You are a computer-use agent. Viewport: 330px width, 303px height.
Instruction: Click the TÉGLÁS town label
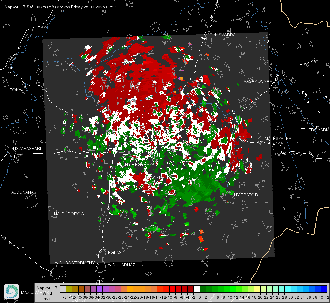pyautogui.click(x=114, y=252)
